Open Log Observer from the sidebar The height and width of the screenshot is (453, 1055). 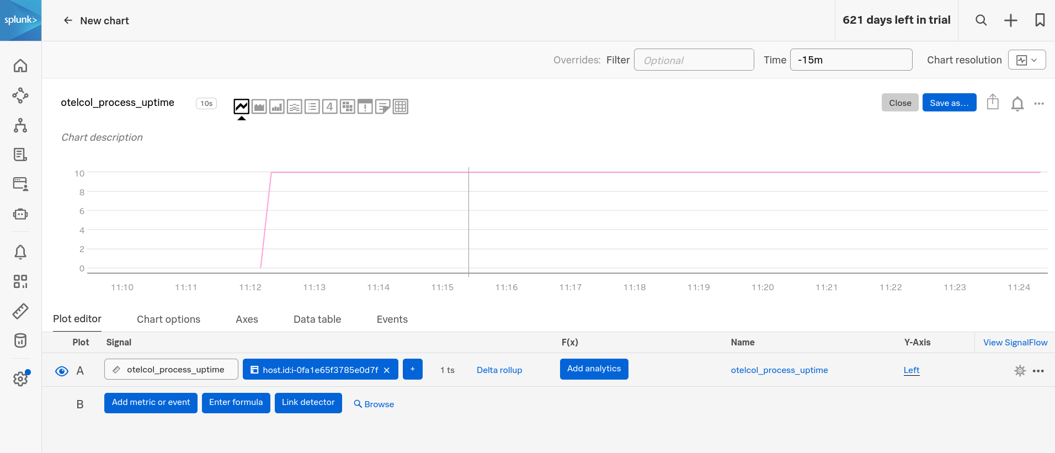20,154
